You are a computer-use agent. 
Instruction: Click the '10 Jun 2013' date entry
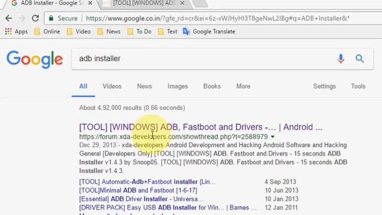point(282,191)
